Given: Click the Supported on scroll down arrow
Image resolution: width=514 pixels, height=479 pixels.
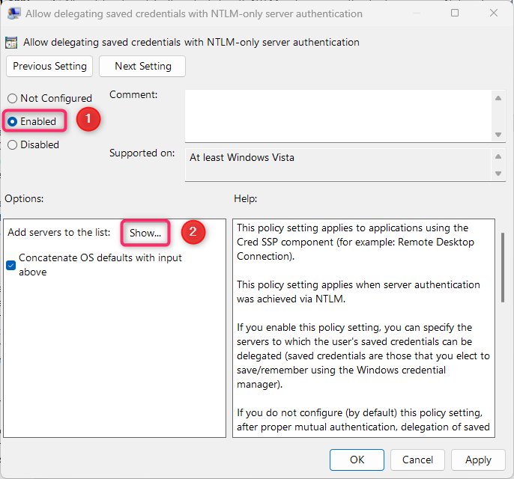Looking at the screenshot, I should click(498, 174).
